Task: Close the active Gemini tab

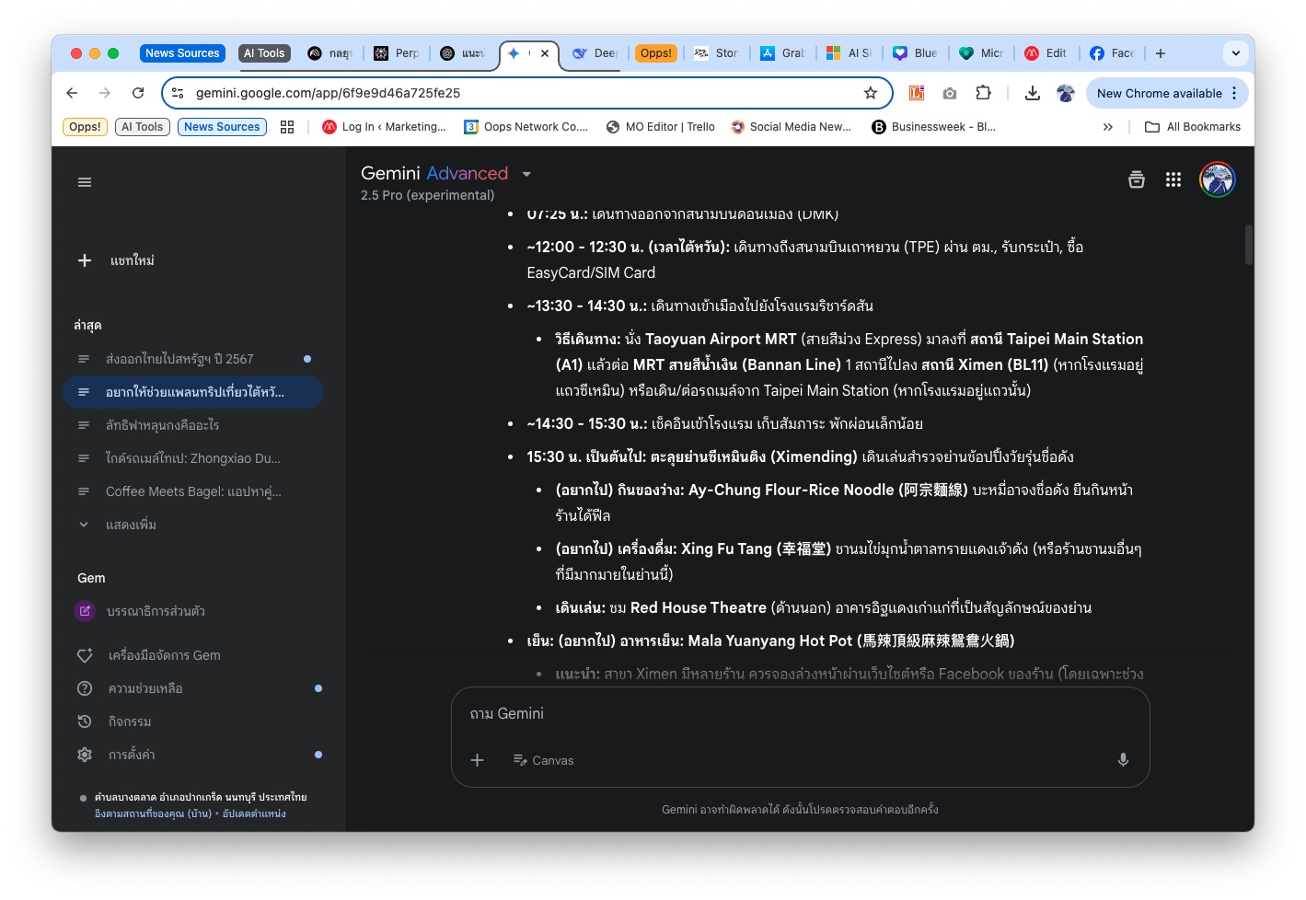Action: coord(545,53)
